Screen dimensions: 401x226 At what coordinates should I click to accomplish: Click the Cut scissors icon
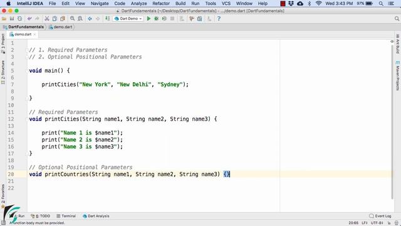coord(47,19)
